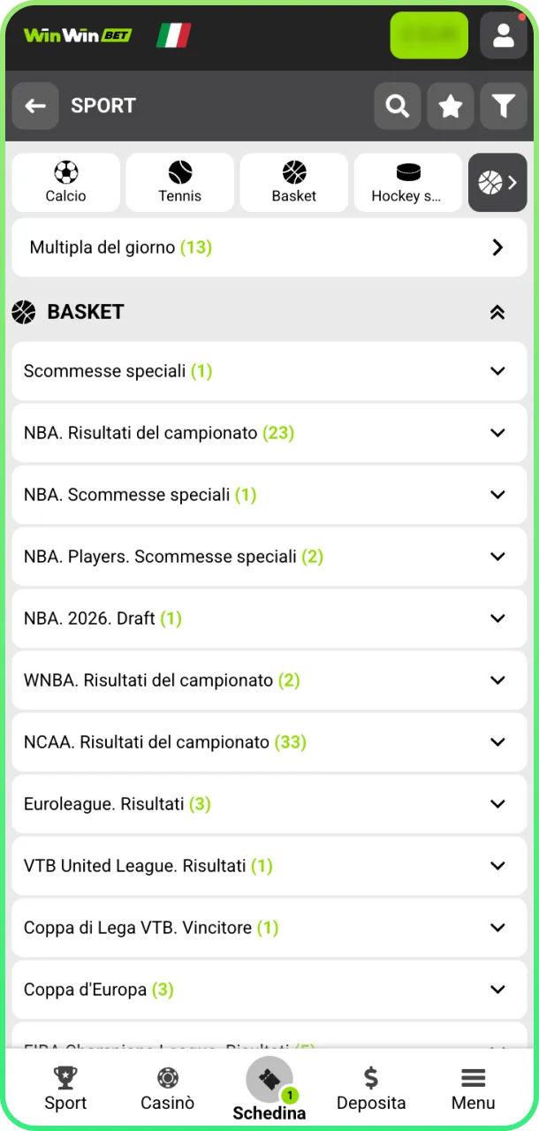Image resolution: width=539 pixels, height=1131 pixels.
Task: Go back with the arrow icon
Action: click(35, 105)
